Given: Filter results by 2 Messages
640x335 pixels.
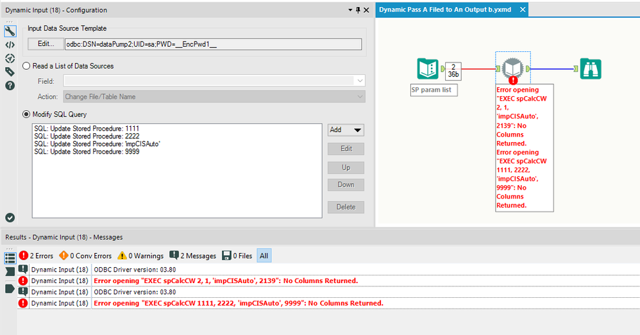Looking at the screenshot, I should point(192,256).
